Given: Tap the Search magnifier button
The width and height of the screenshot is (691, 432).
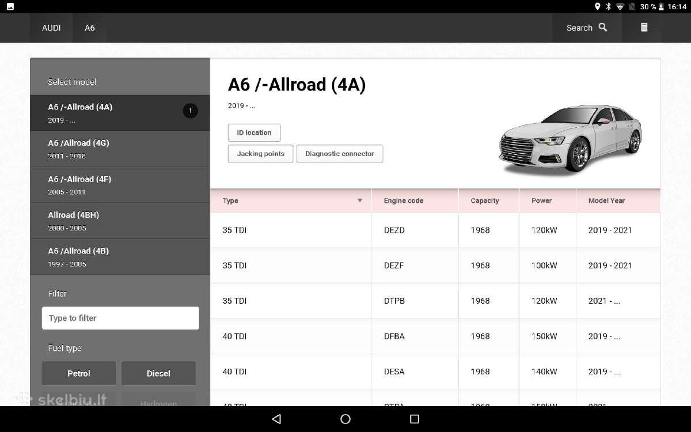Looking at the screenshot, I should click(587, 28).
